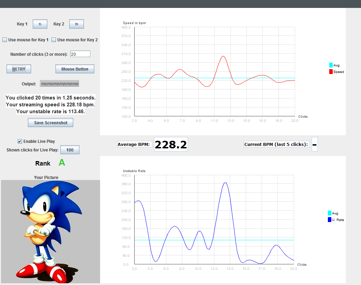Click the Output text field
The height and width of the screenshot is (285, 361).
tap(60, 84)
